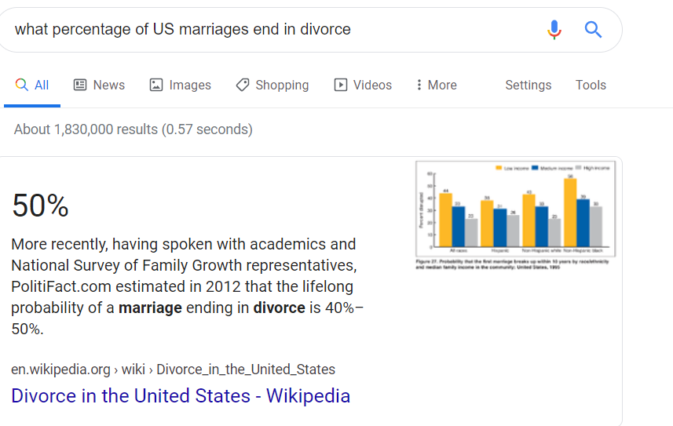Click the divorce bar chart thumbnail
This screenshot has width=673, height=426.
[515, 216]
